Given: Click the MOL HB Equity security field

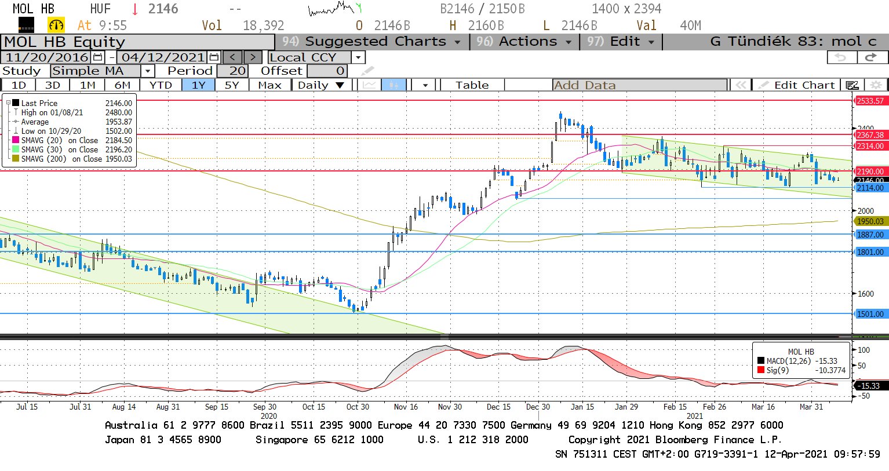Looking at the screenshot, I should pos(138,42).
